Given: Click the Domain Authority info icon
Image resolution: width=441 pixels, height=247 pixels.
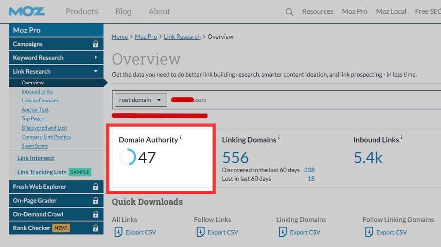Looking at the screenshot, I should [x=180, y=138].
